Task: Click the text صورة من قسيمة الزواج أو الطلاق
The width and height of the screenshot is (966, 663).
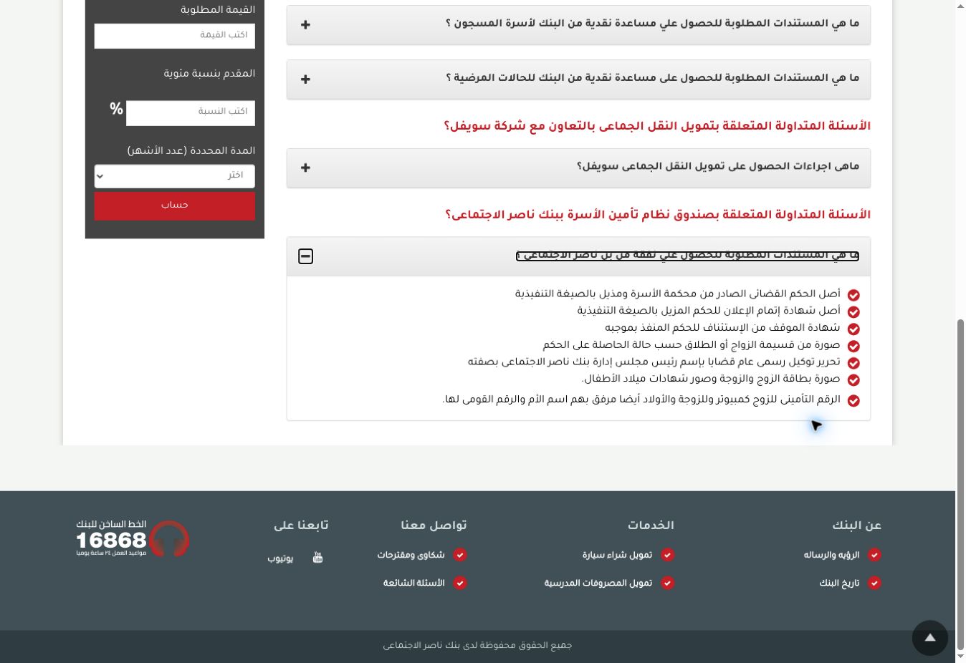Action: (x=692, y=345)
